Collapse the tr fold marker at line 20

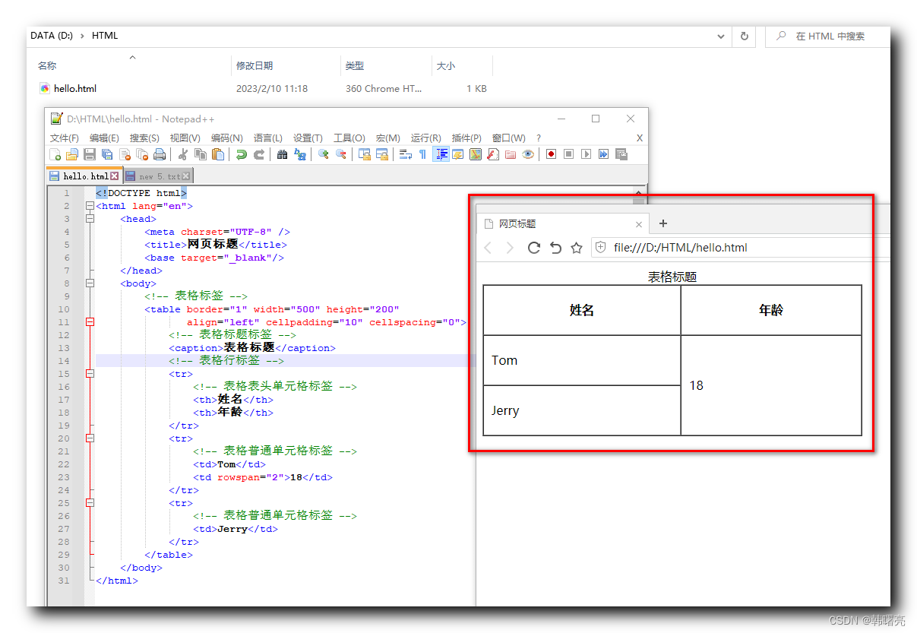coord(90,438)
